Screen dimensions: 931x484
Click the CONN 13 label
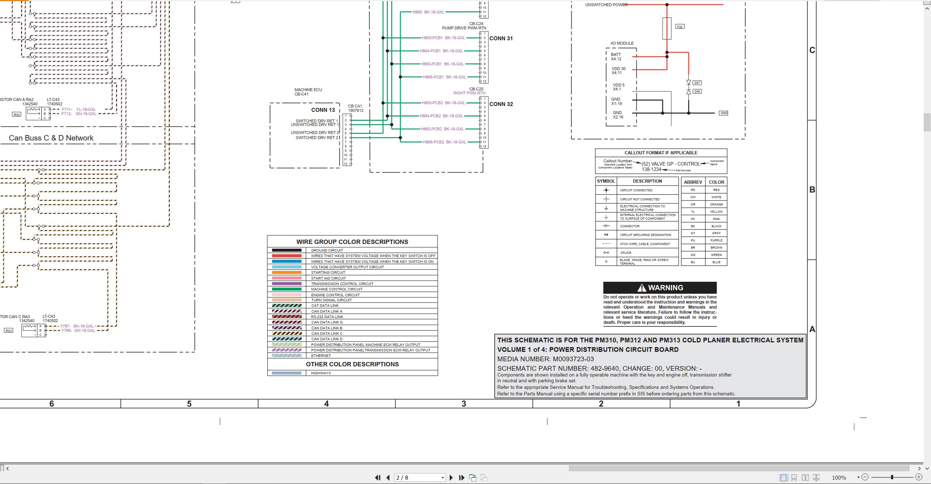[323, 110]
